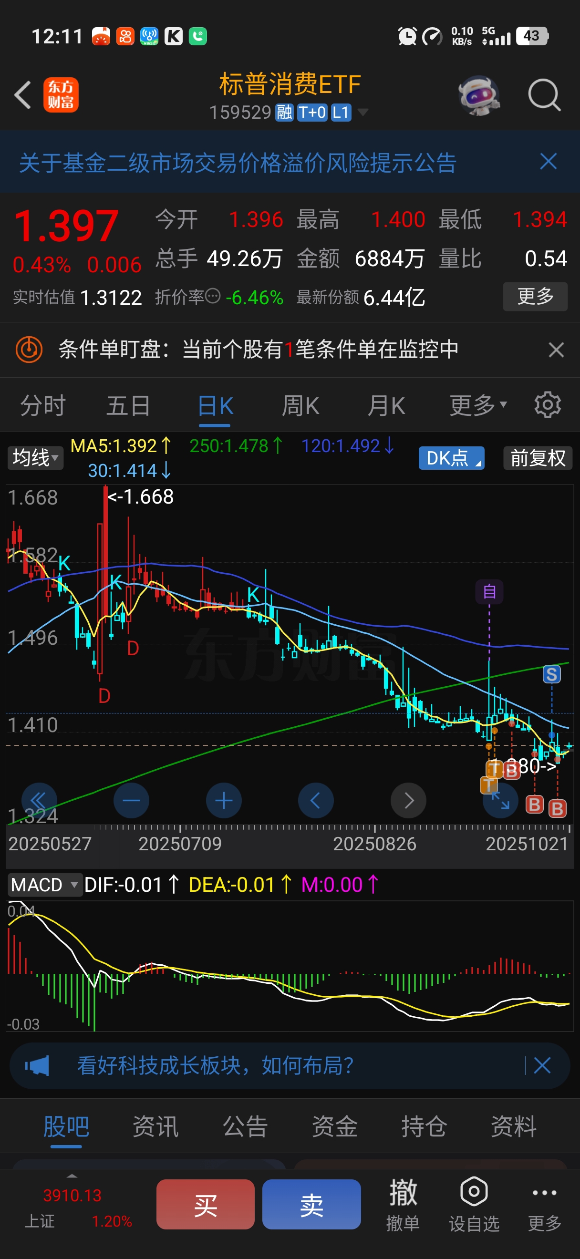Tap the discount rate info icon

click(x=213, y=296)
